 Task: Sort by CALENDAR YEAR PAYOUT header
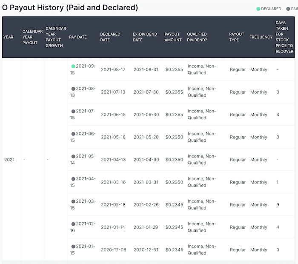tap(32, 37)
